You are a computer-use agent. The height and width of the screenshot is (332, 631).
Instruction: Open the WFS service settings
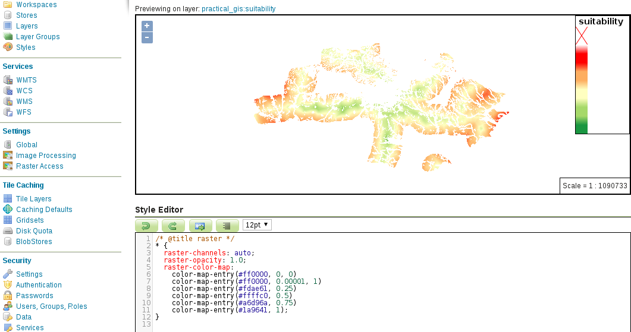click(24, 112)
